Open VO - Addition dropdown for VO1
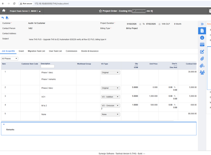 111,97
